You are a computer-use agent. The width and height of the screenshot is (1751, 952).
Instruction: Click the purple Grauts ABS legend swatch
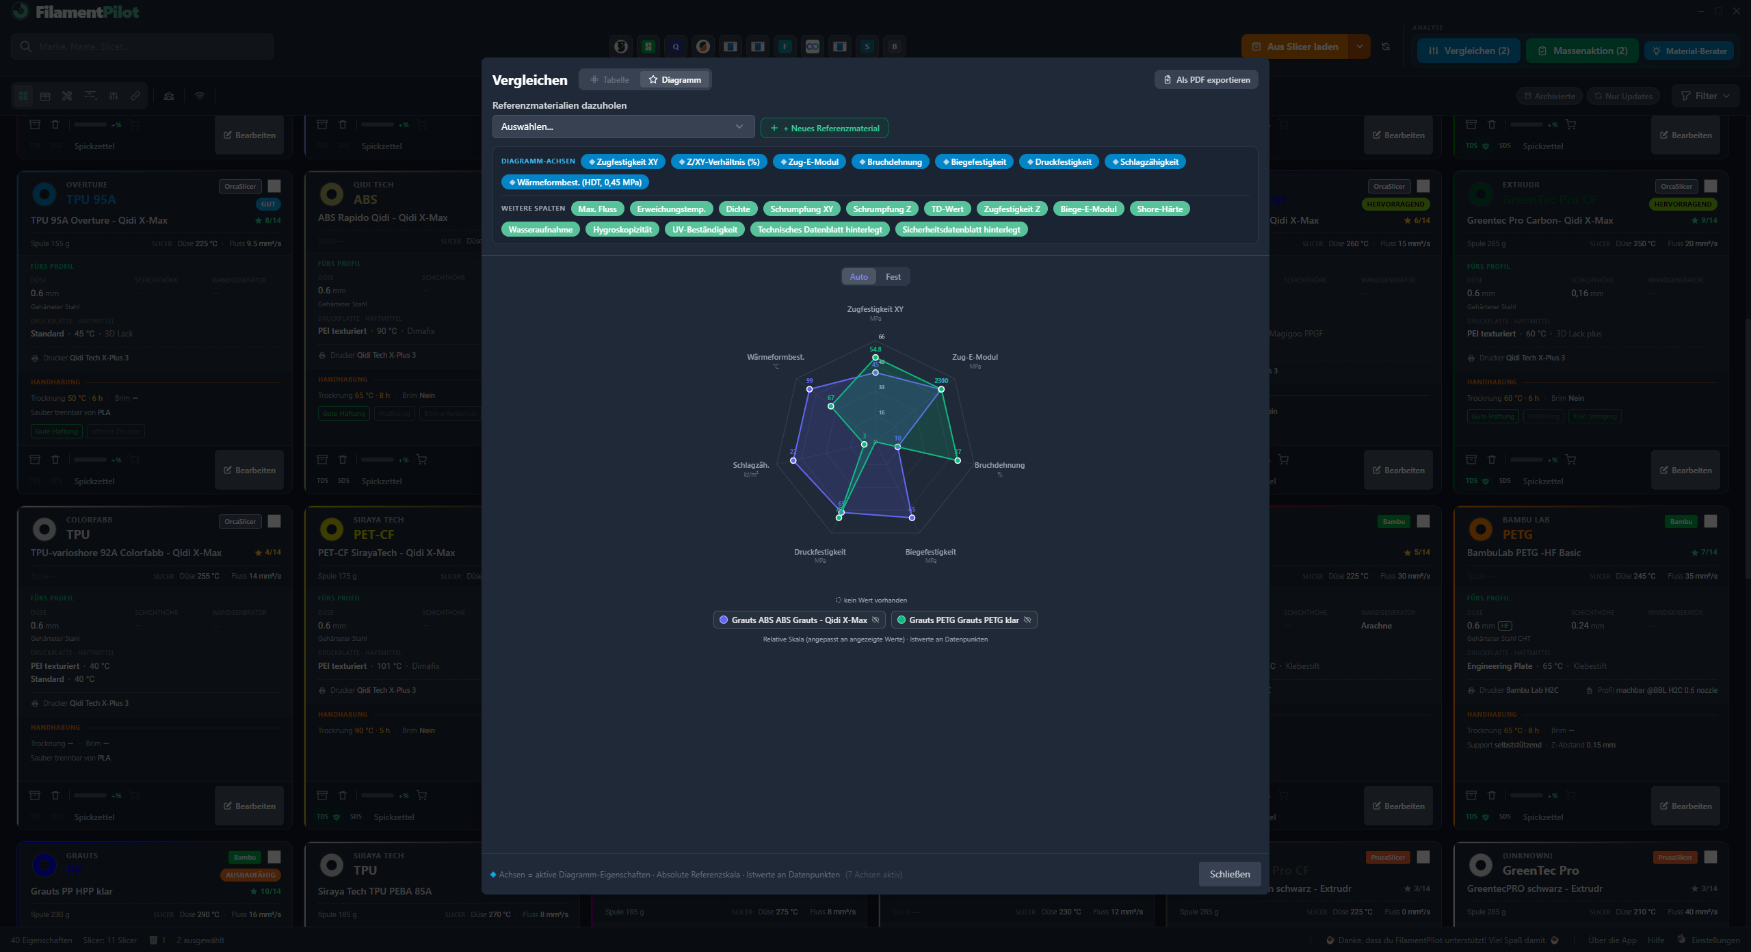pyautogui.click(x=724, y=620)
